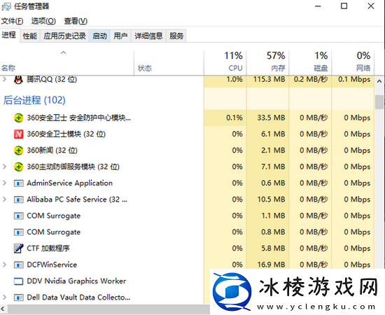The image size is (385, 315).
Task: Switch to the 启动 tab
Action: 99,36
